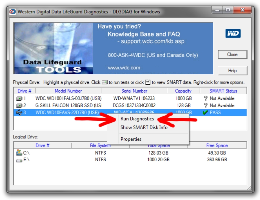Close window with the red X button

coord(243,10)
